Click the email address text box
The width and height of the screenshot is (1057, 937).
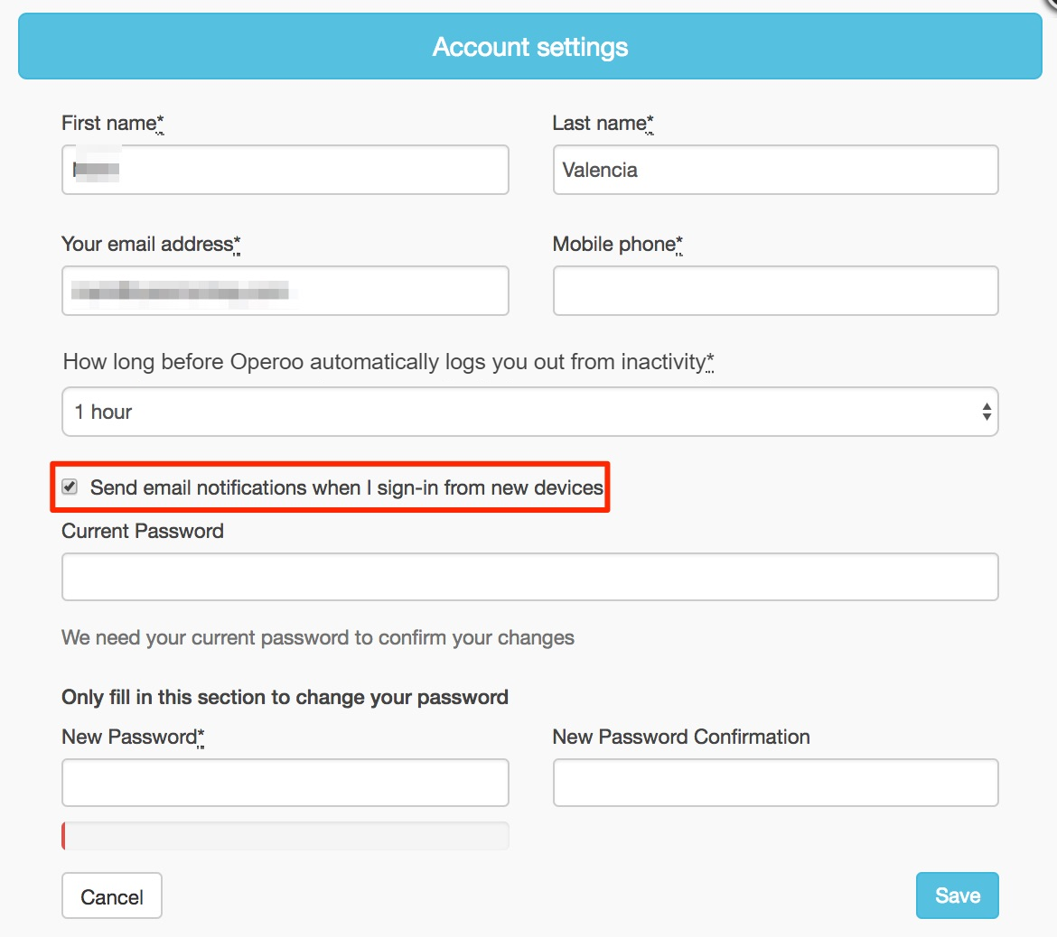[x=285, y=291]
